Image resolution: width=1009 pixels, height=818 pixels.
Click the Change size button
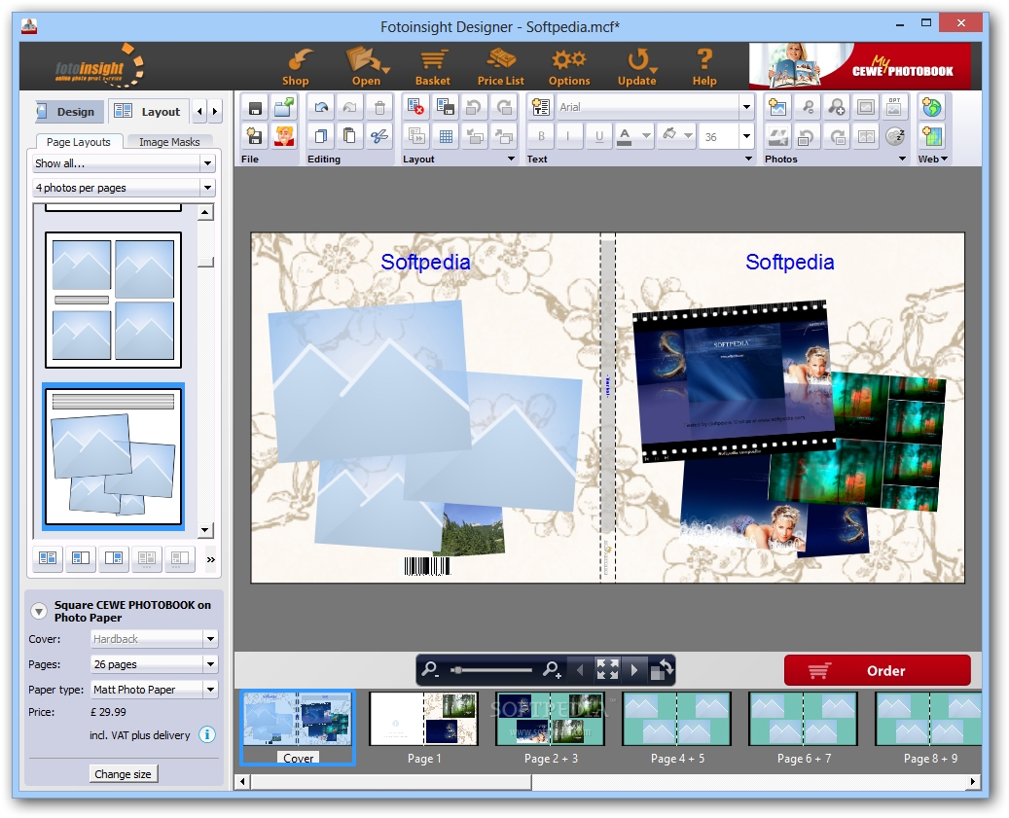123,773
